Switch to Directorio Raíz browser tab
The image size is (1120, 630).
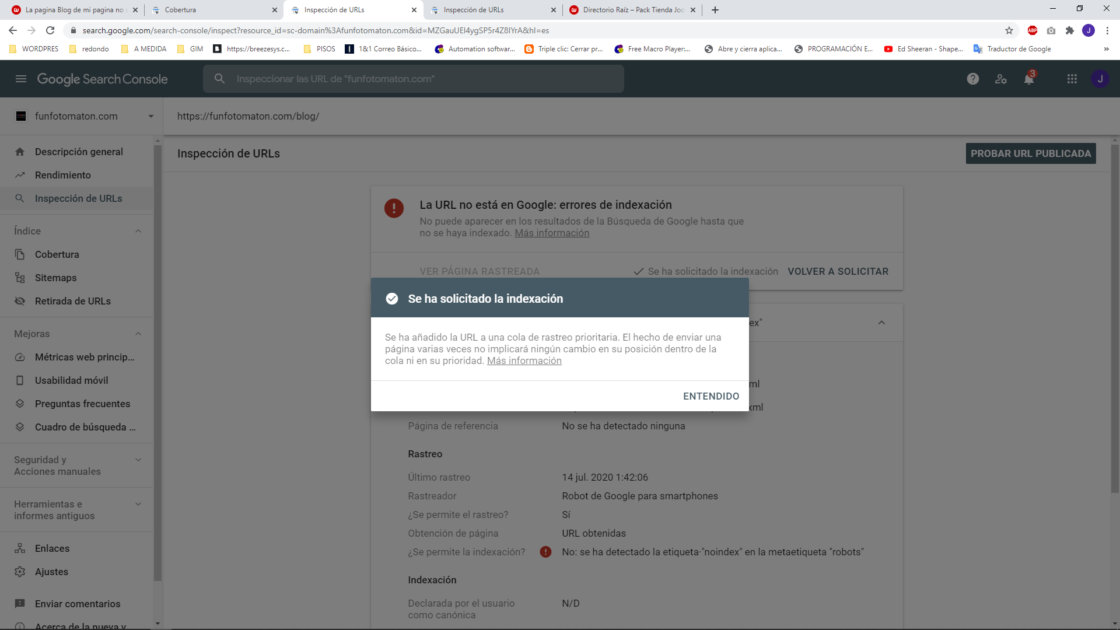[x=632, y=10]
